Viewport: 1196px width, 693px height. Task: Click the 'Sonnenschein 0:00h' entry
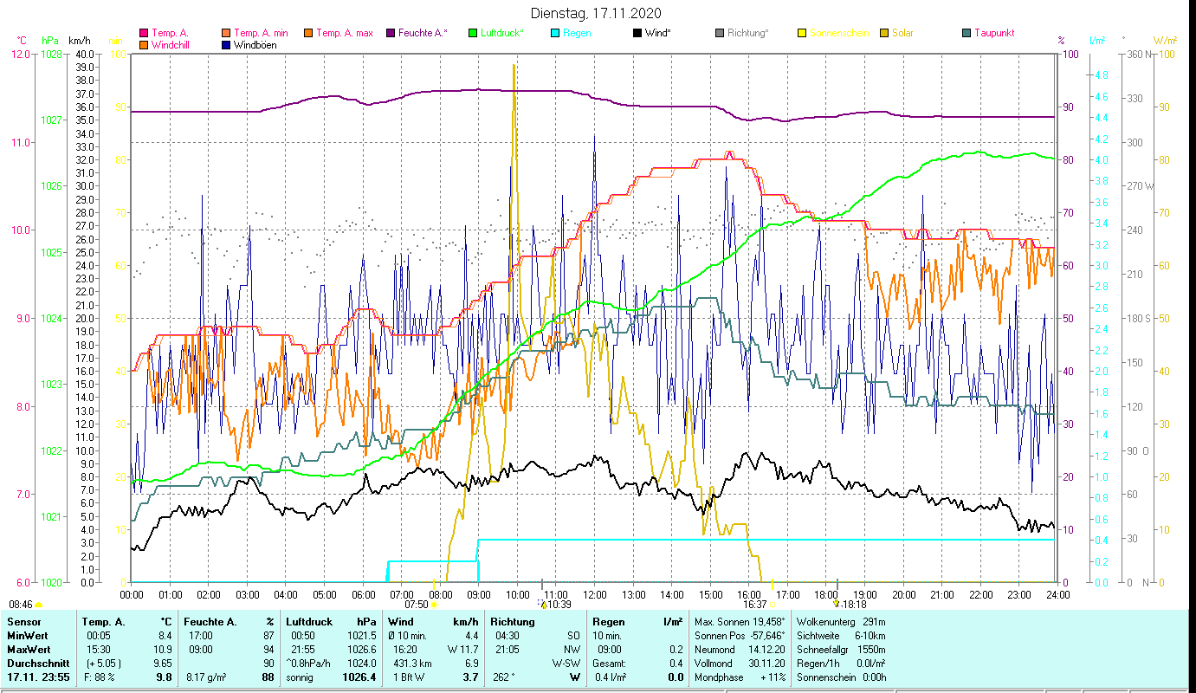pyautogui.click(x=841, y=677)
